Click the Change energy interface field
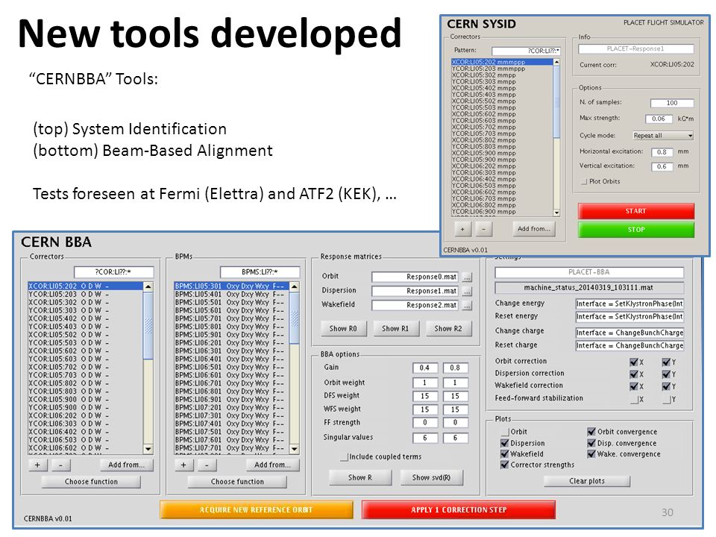This screenshot has width=716, height=537. [629, 304]
